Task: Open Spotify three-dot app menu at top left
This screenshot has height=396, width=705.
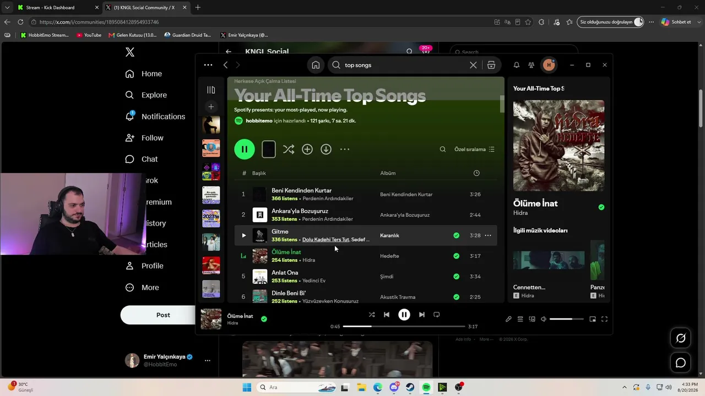Action: (208, 65)
